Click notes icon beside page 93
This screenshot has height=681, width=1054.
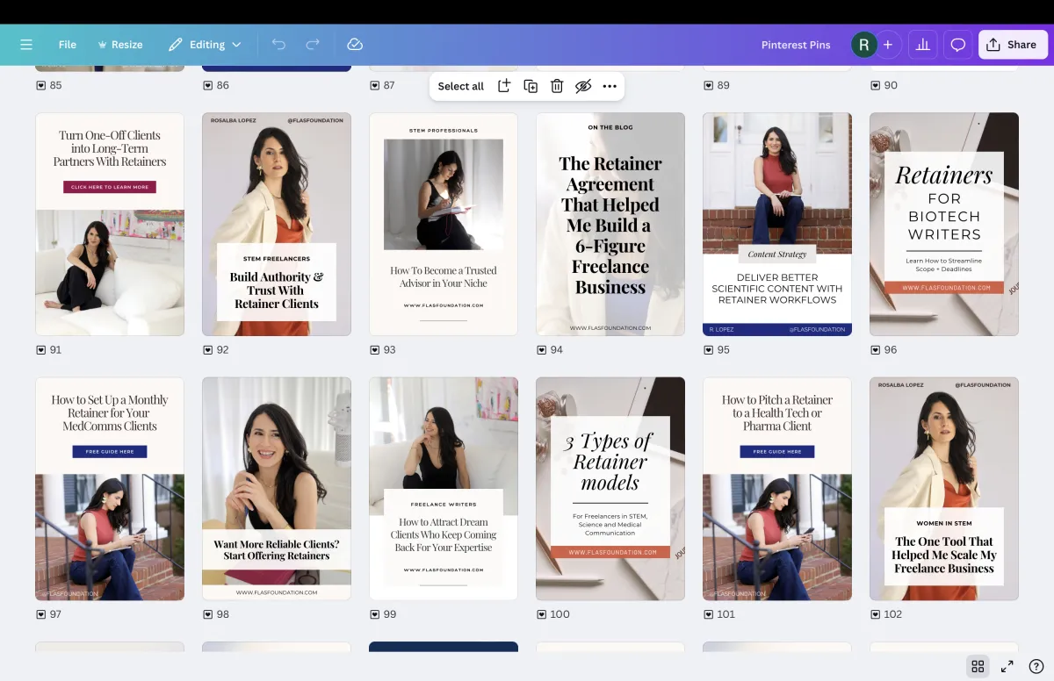coord(374,349)
